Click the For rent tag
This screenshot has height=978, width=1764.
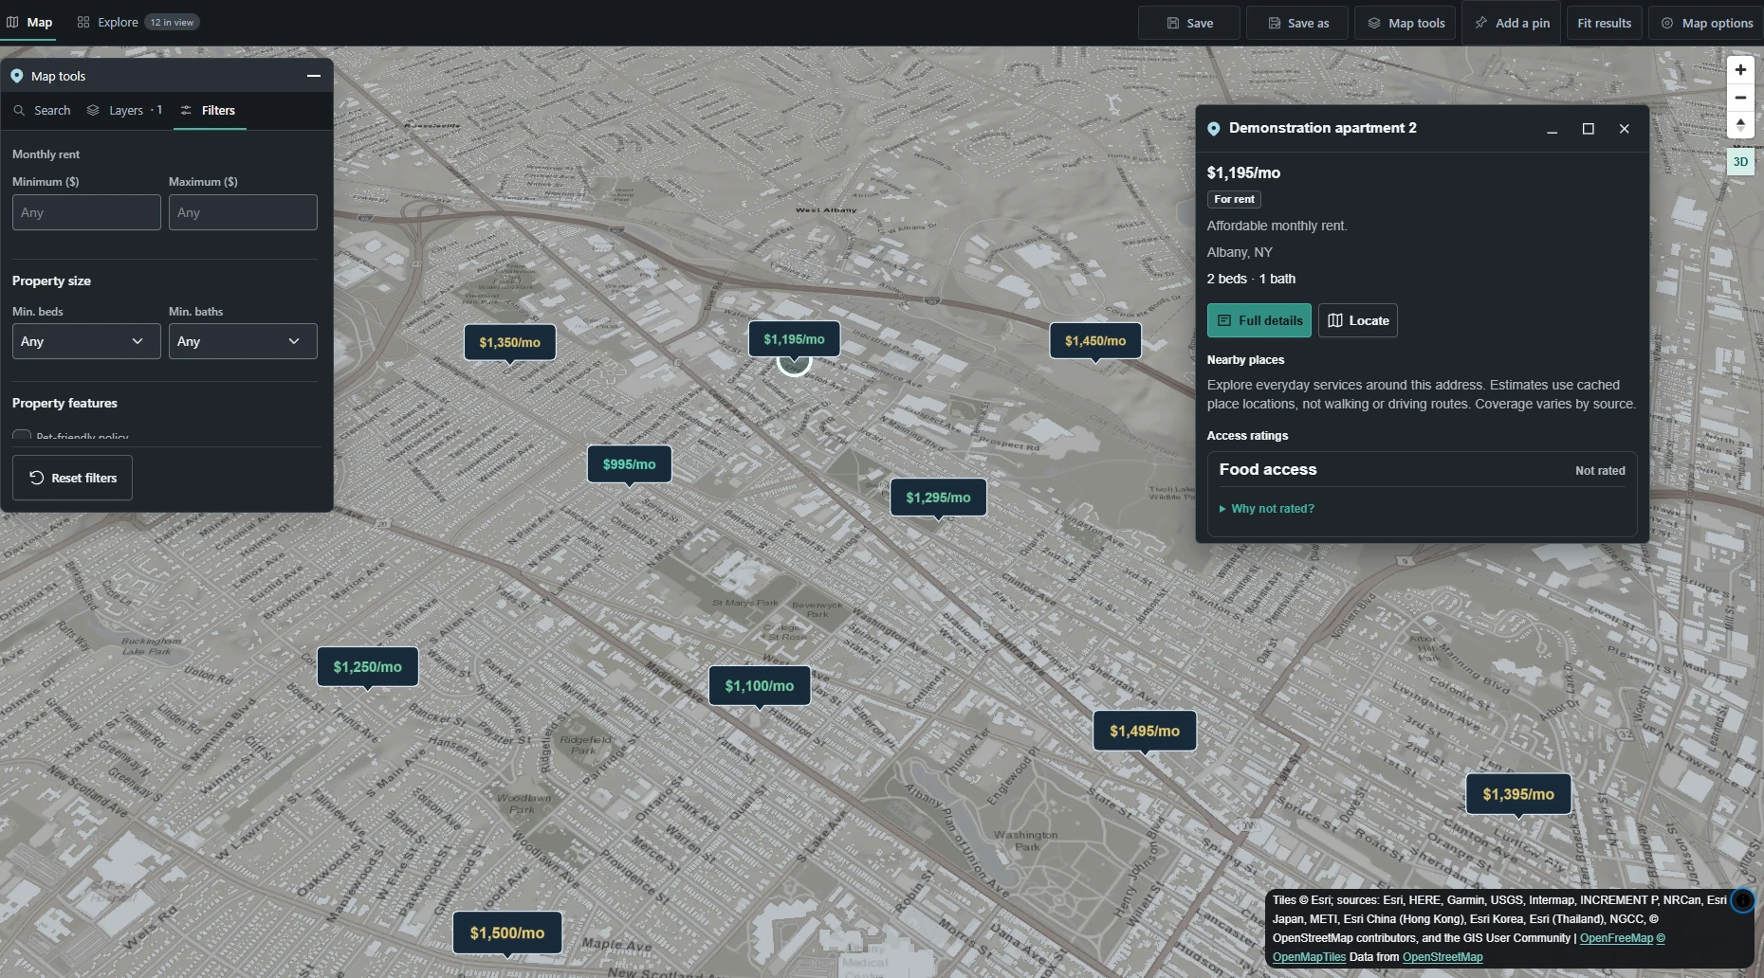coord(1234,199)
